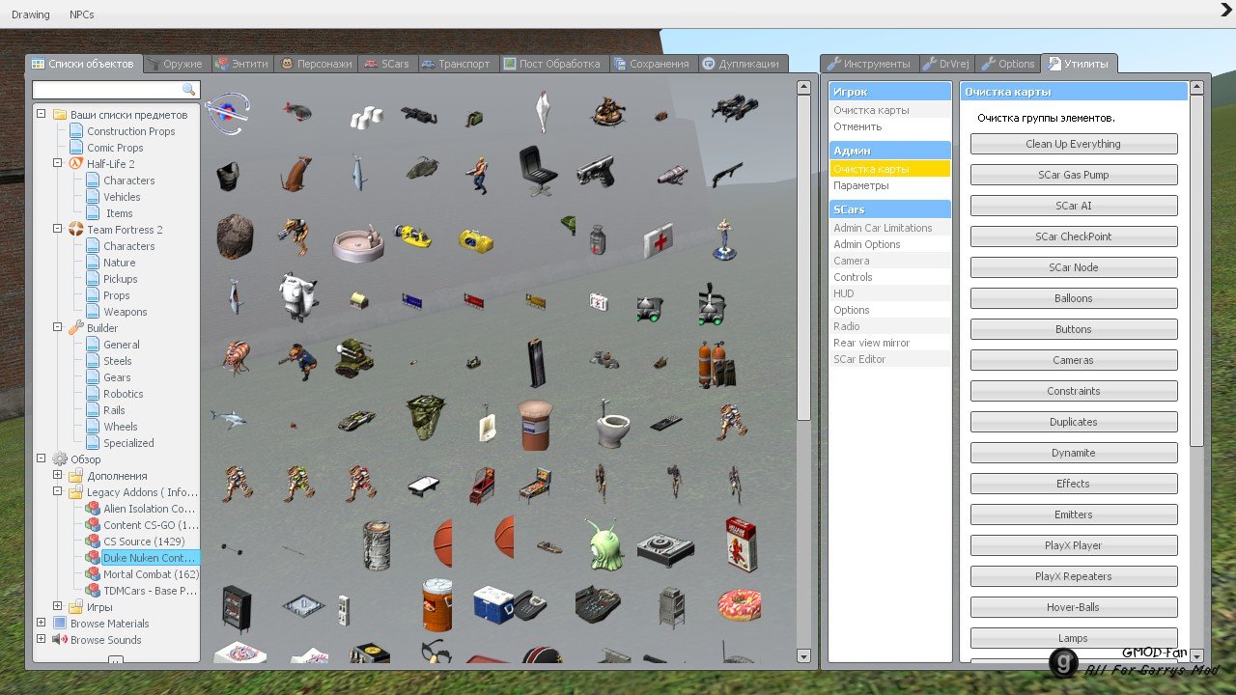Click the Dynamite cleanup button
This screenshot has width=1236, height=695.
click(x=1074, y=453)
